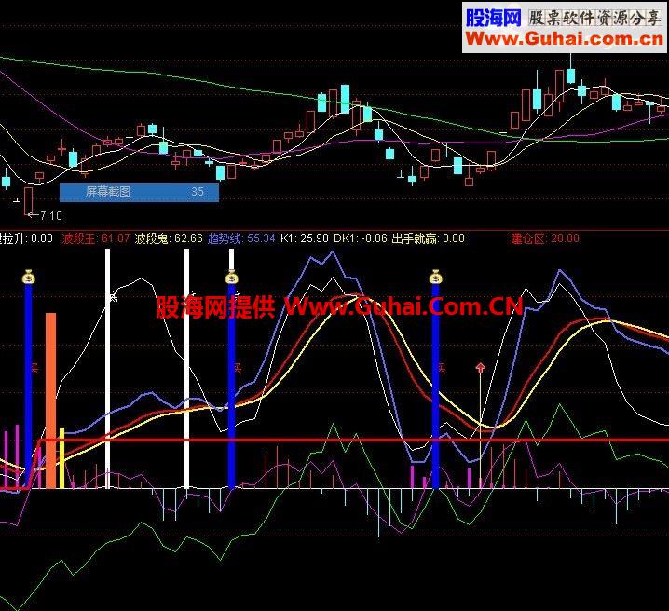
Task: Click the tall orange signal bar
Action: 50,401
